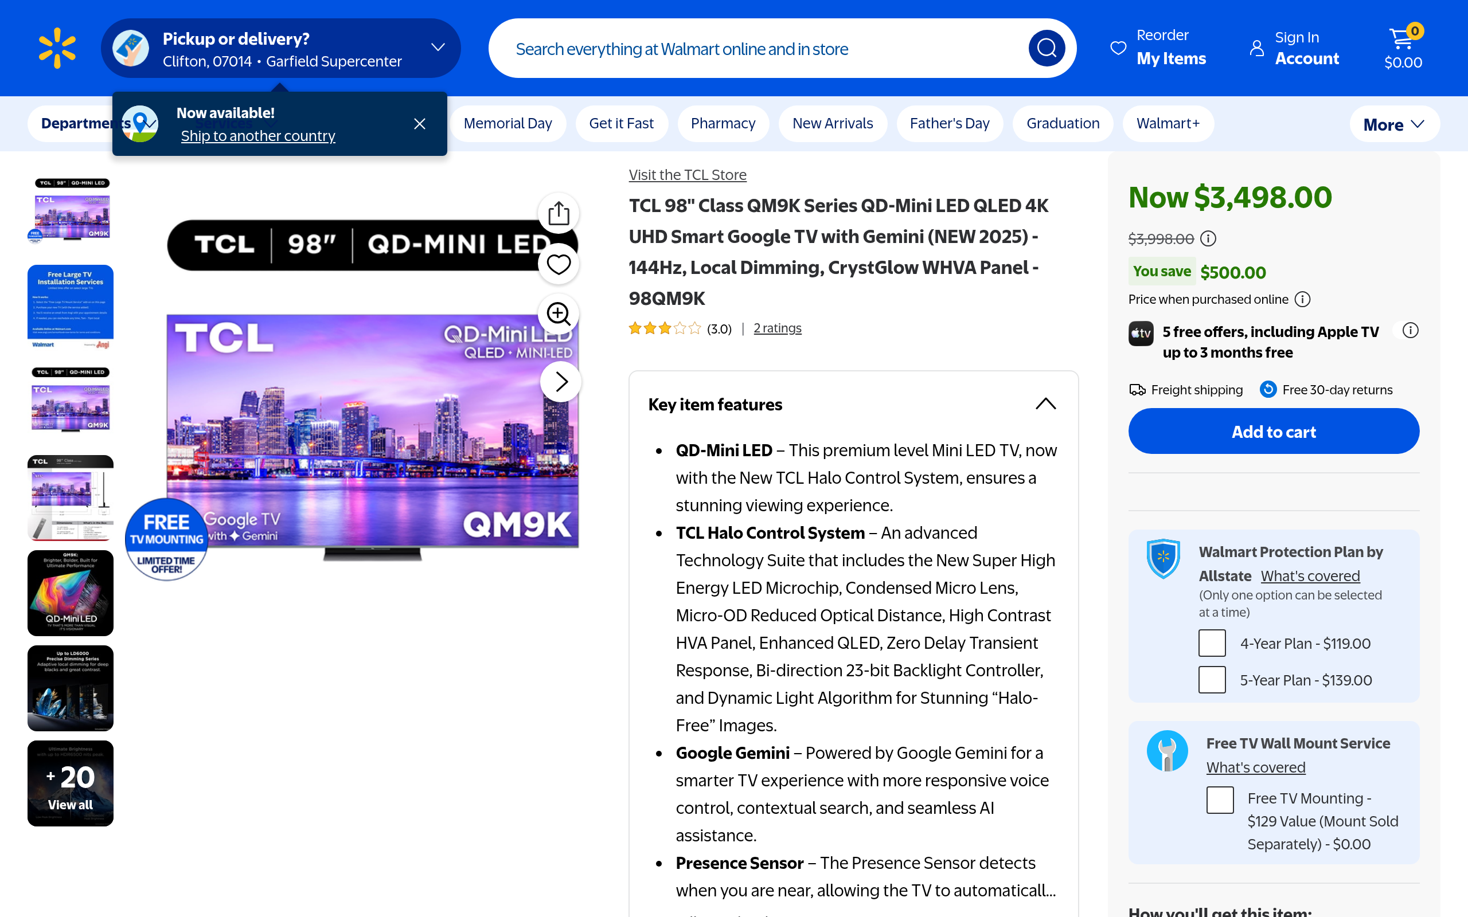This screenshot has width=1468, height=917.
Task: Visit the TCL Store link
Action: (688, 175)
